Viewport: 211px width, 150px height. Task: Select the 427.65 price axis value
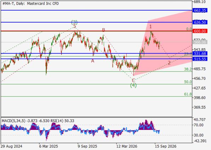(200, 88)
